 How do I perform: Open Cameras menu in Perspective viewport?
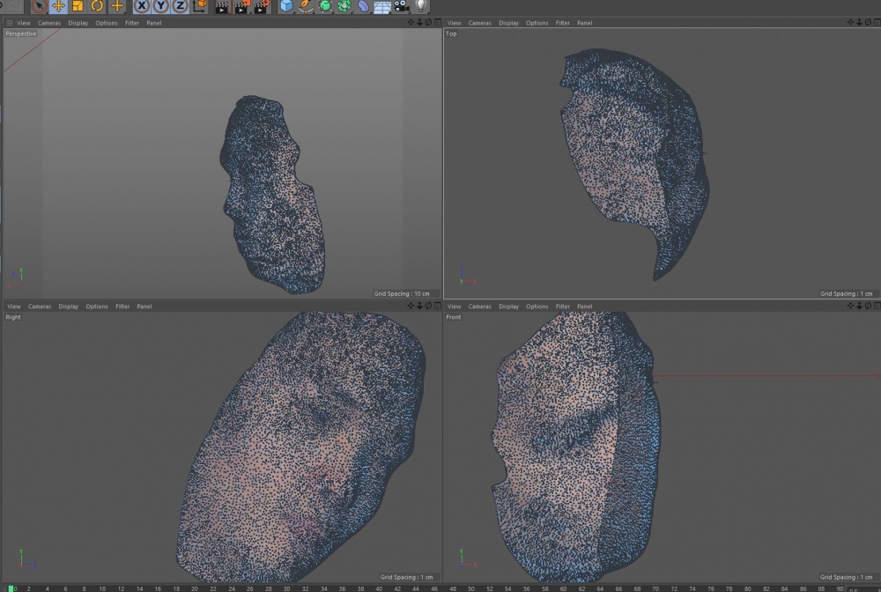coord(48,23)
